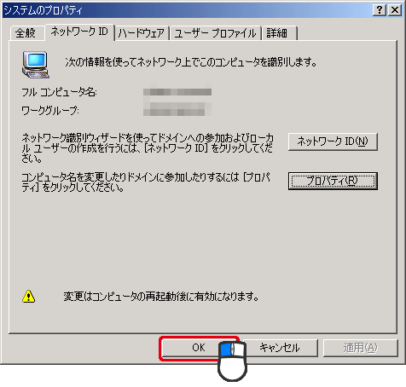
Task: Go to the ユーザー プロファイル tab
Action: pos(215,33)
